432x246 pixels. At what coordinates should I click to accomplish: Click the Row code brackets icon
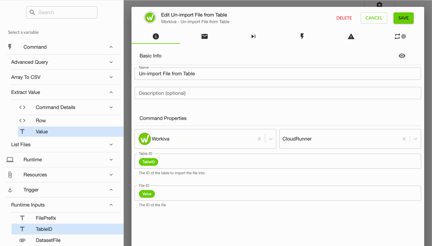[x=22, y=120]
